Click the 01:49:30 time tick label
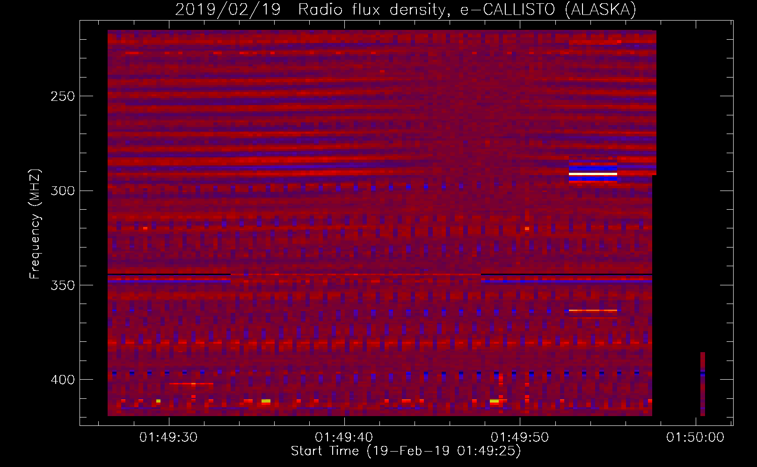 168,438
